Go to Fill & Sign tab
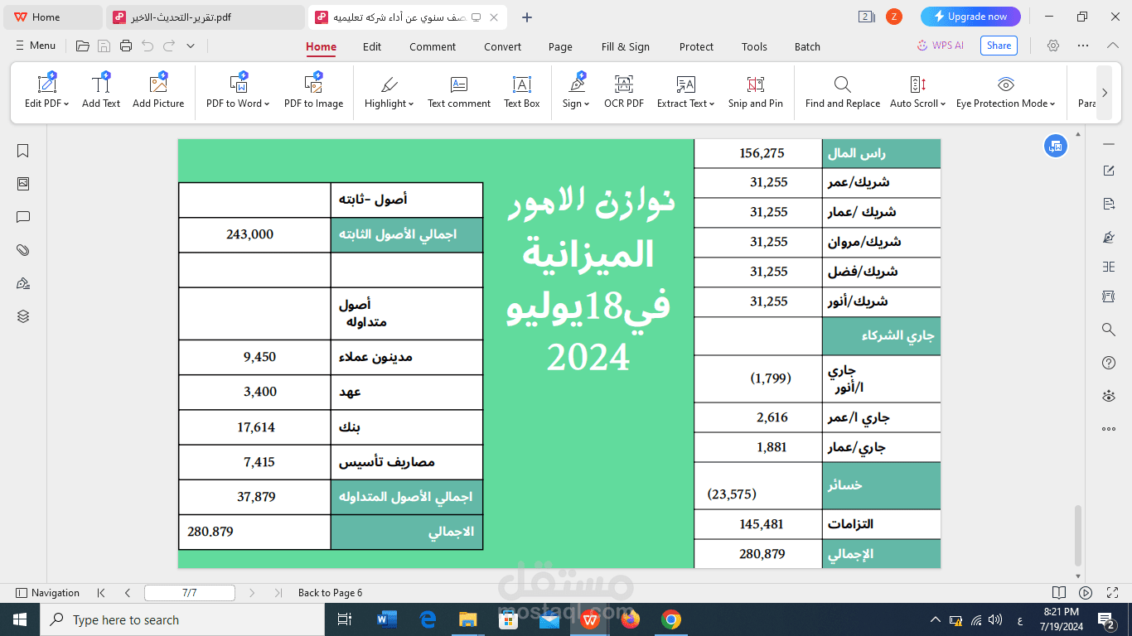This screenshot has height=636, width=1132. [626, 46]
